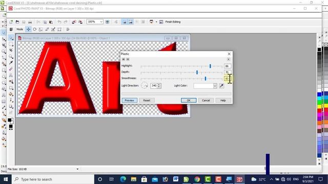Click the Light Color eyedropper icon

click(x=221, y=86)
